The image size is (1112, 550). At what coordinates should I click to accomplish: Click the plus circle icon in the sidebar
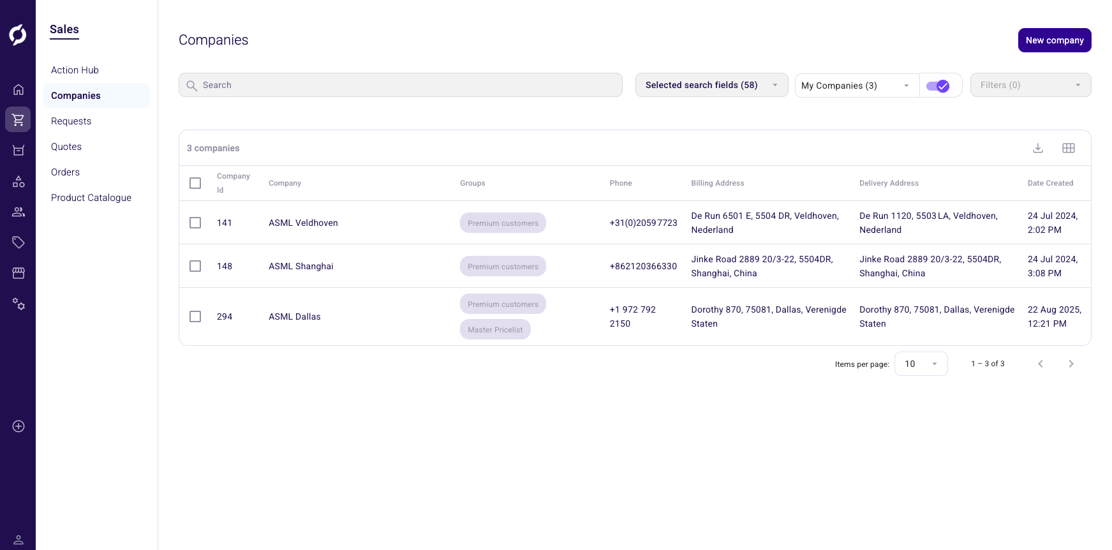(19, 426)
